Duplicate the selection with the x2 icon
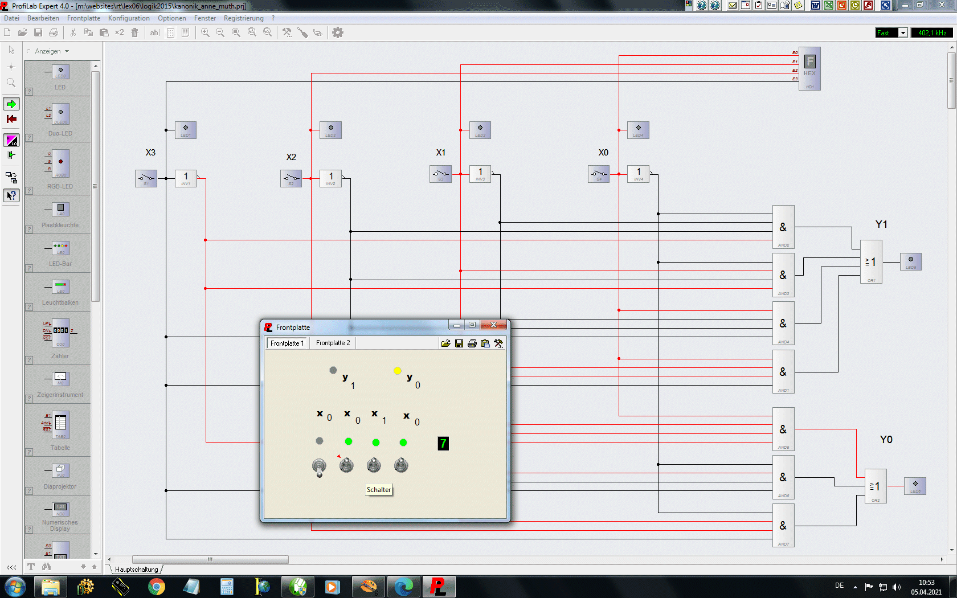 coord(119,32)
